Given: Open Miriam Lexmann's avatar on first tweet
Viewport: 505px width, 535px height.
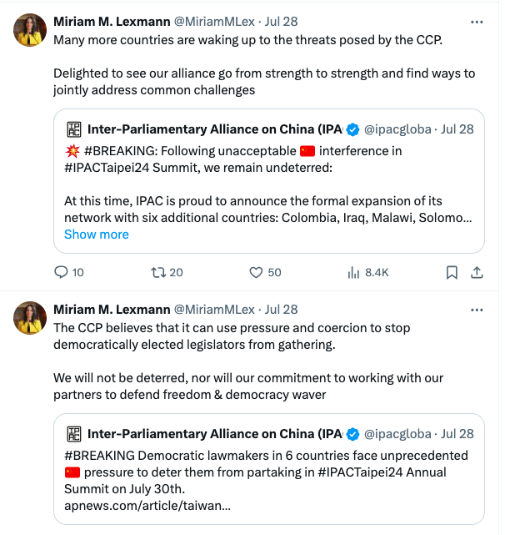Looking at the screenshot, I should (30, 31).
